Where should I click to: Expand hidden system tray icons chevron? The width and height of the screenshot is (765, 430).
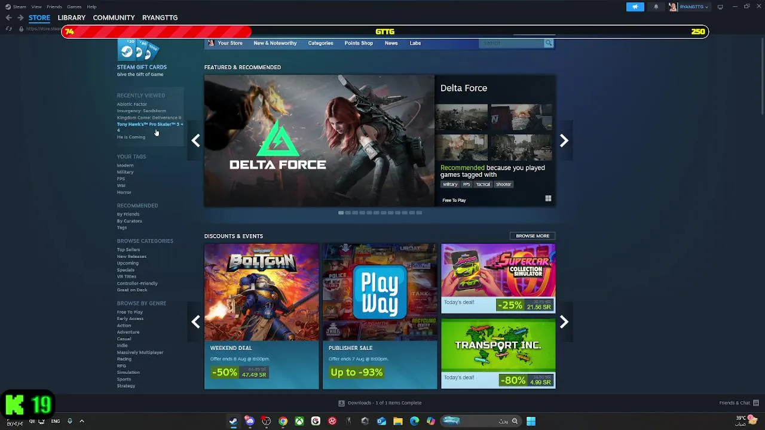pyautogui.click(x=82, y=421)
